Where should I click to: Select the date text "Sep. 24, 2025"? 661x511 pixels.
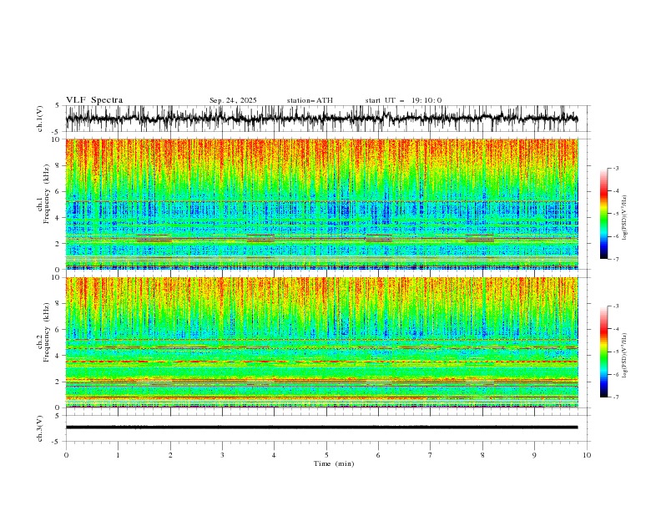pos(233,100)
